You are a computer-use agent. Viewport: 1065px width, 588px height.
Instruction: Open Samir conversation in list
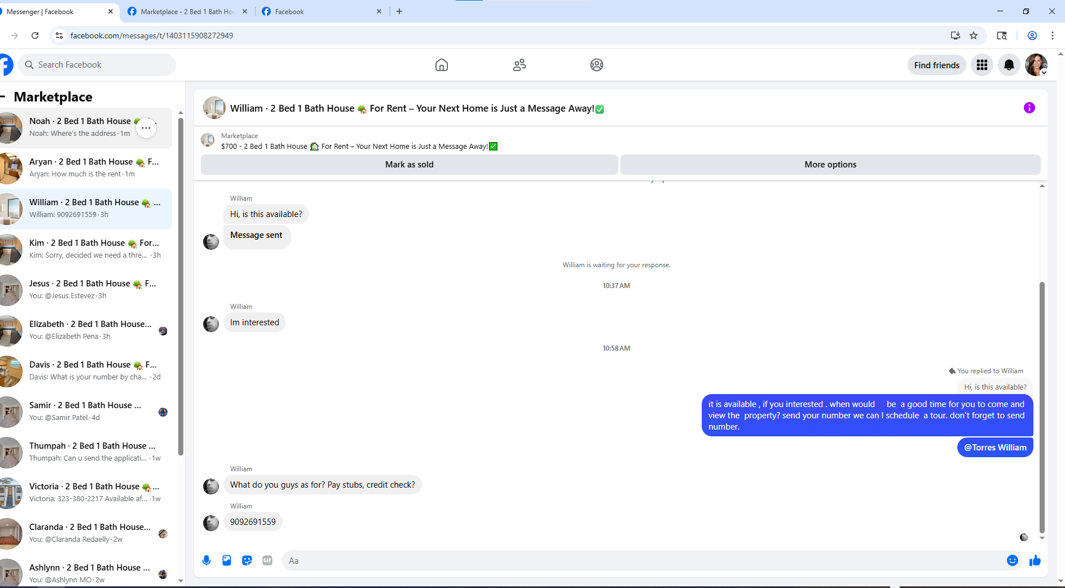point(86,412)
